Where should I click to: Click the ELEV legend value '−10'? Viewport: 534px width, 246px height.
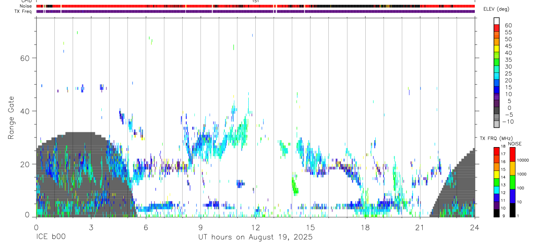point(507,121)
